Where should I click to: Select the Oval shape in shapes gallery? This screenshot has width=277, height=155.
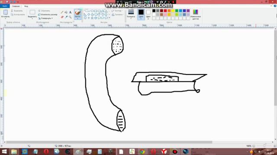pos(92,11)
